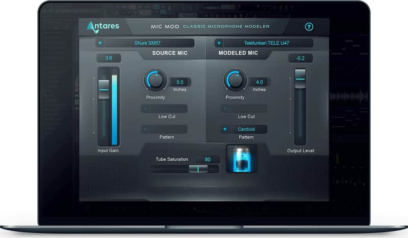The image size is (408, 238).
Task: Click the MIC MOD title text
Action: point(165,26)
